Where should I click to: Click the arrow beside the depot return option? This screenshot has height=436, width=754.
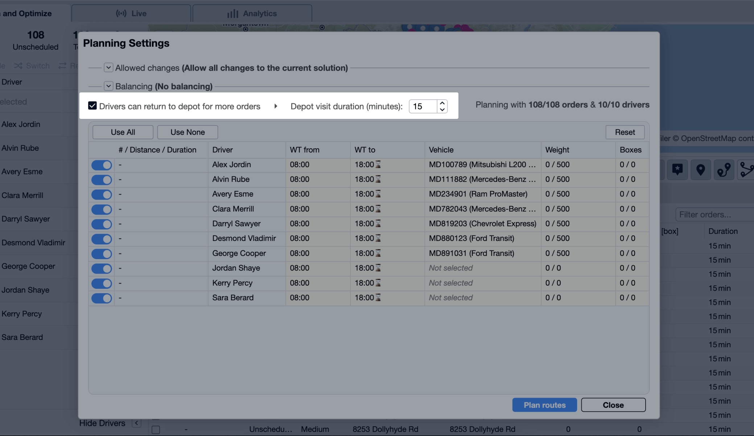(276, 106)
